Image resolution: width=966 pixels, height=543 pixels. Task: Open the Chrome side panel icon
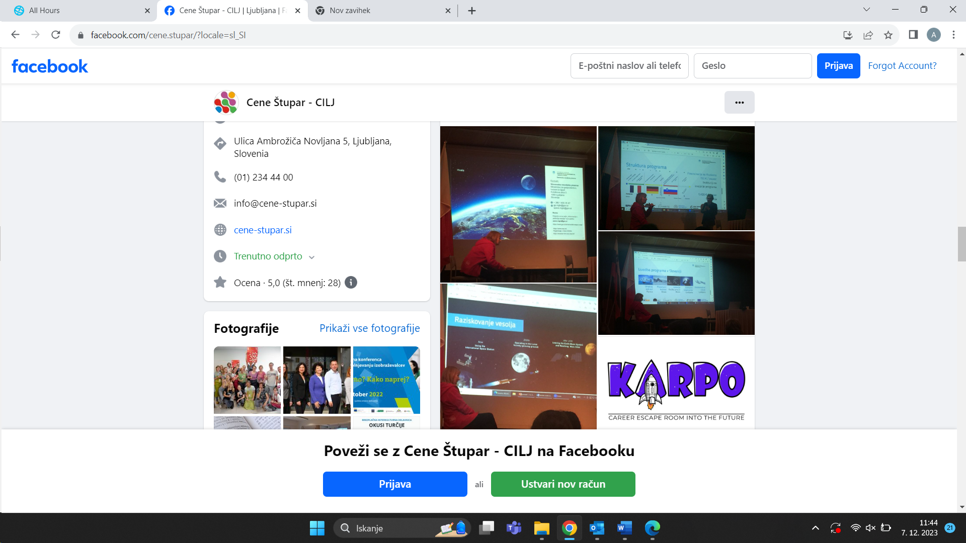pos(913,35)
